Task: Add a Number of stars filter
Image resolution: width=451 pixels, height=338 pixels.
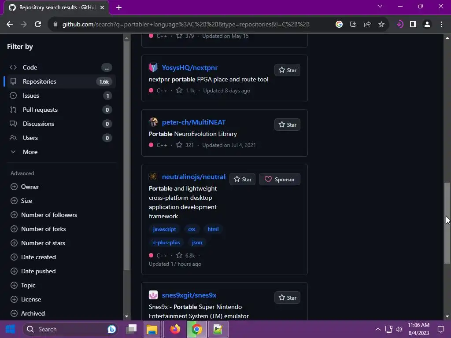Action: [x=38, y=243]
